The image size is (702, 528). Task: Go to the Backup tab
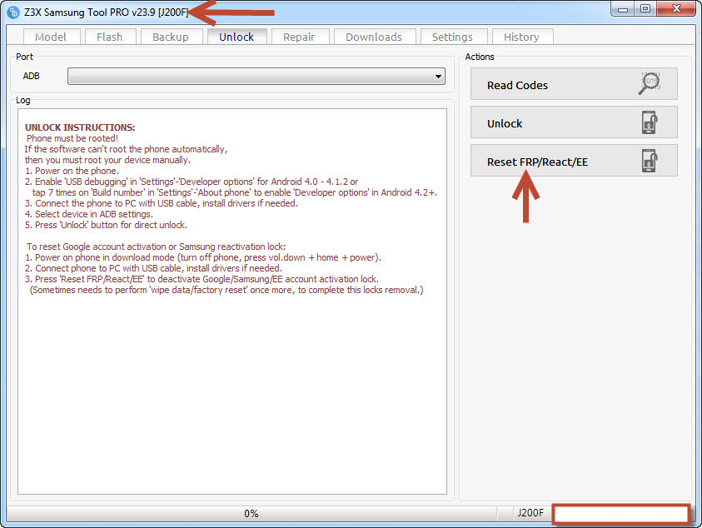171,37
